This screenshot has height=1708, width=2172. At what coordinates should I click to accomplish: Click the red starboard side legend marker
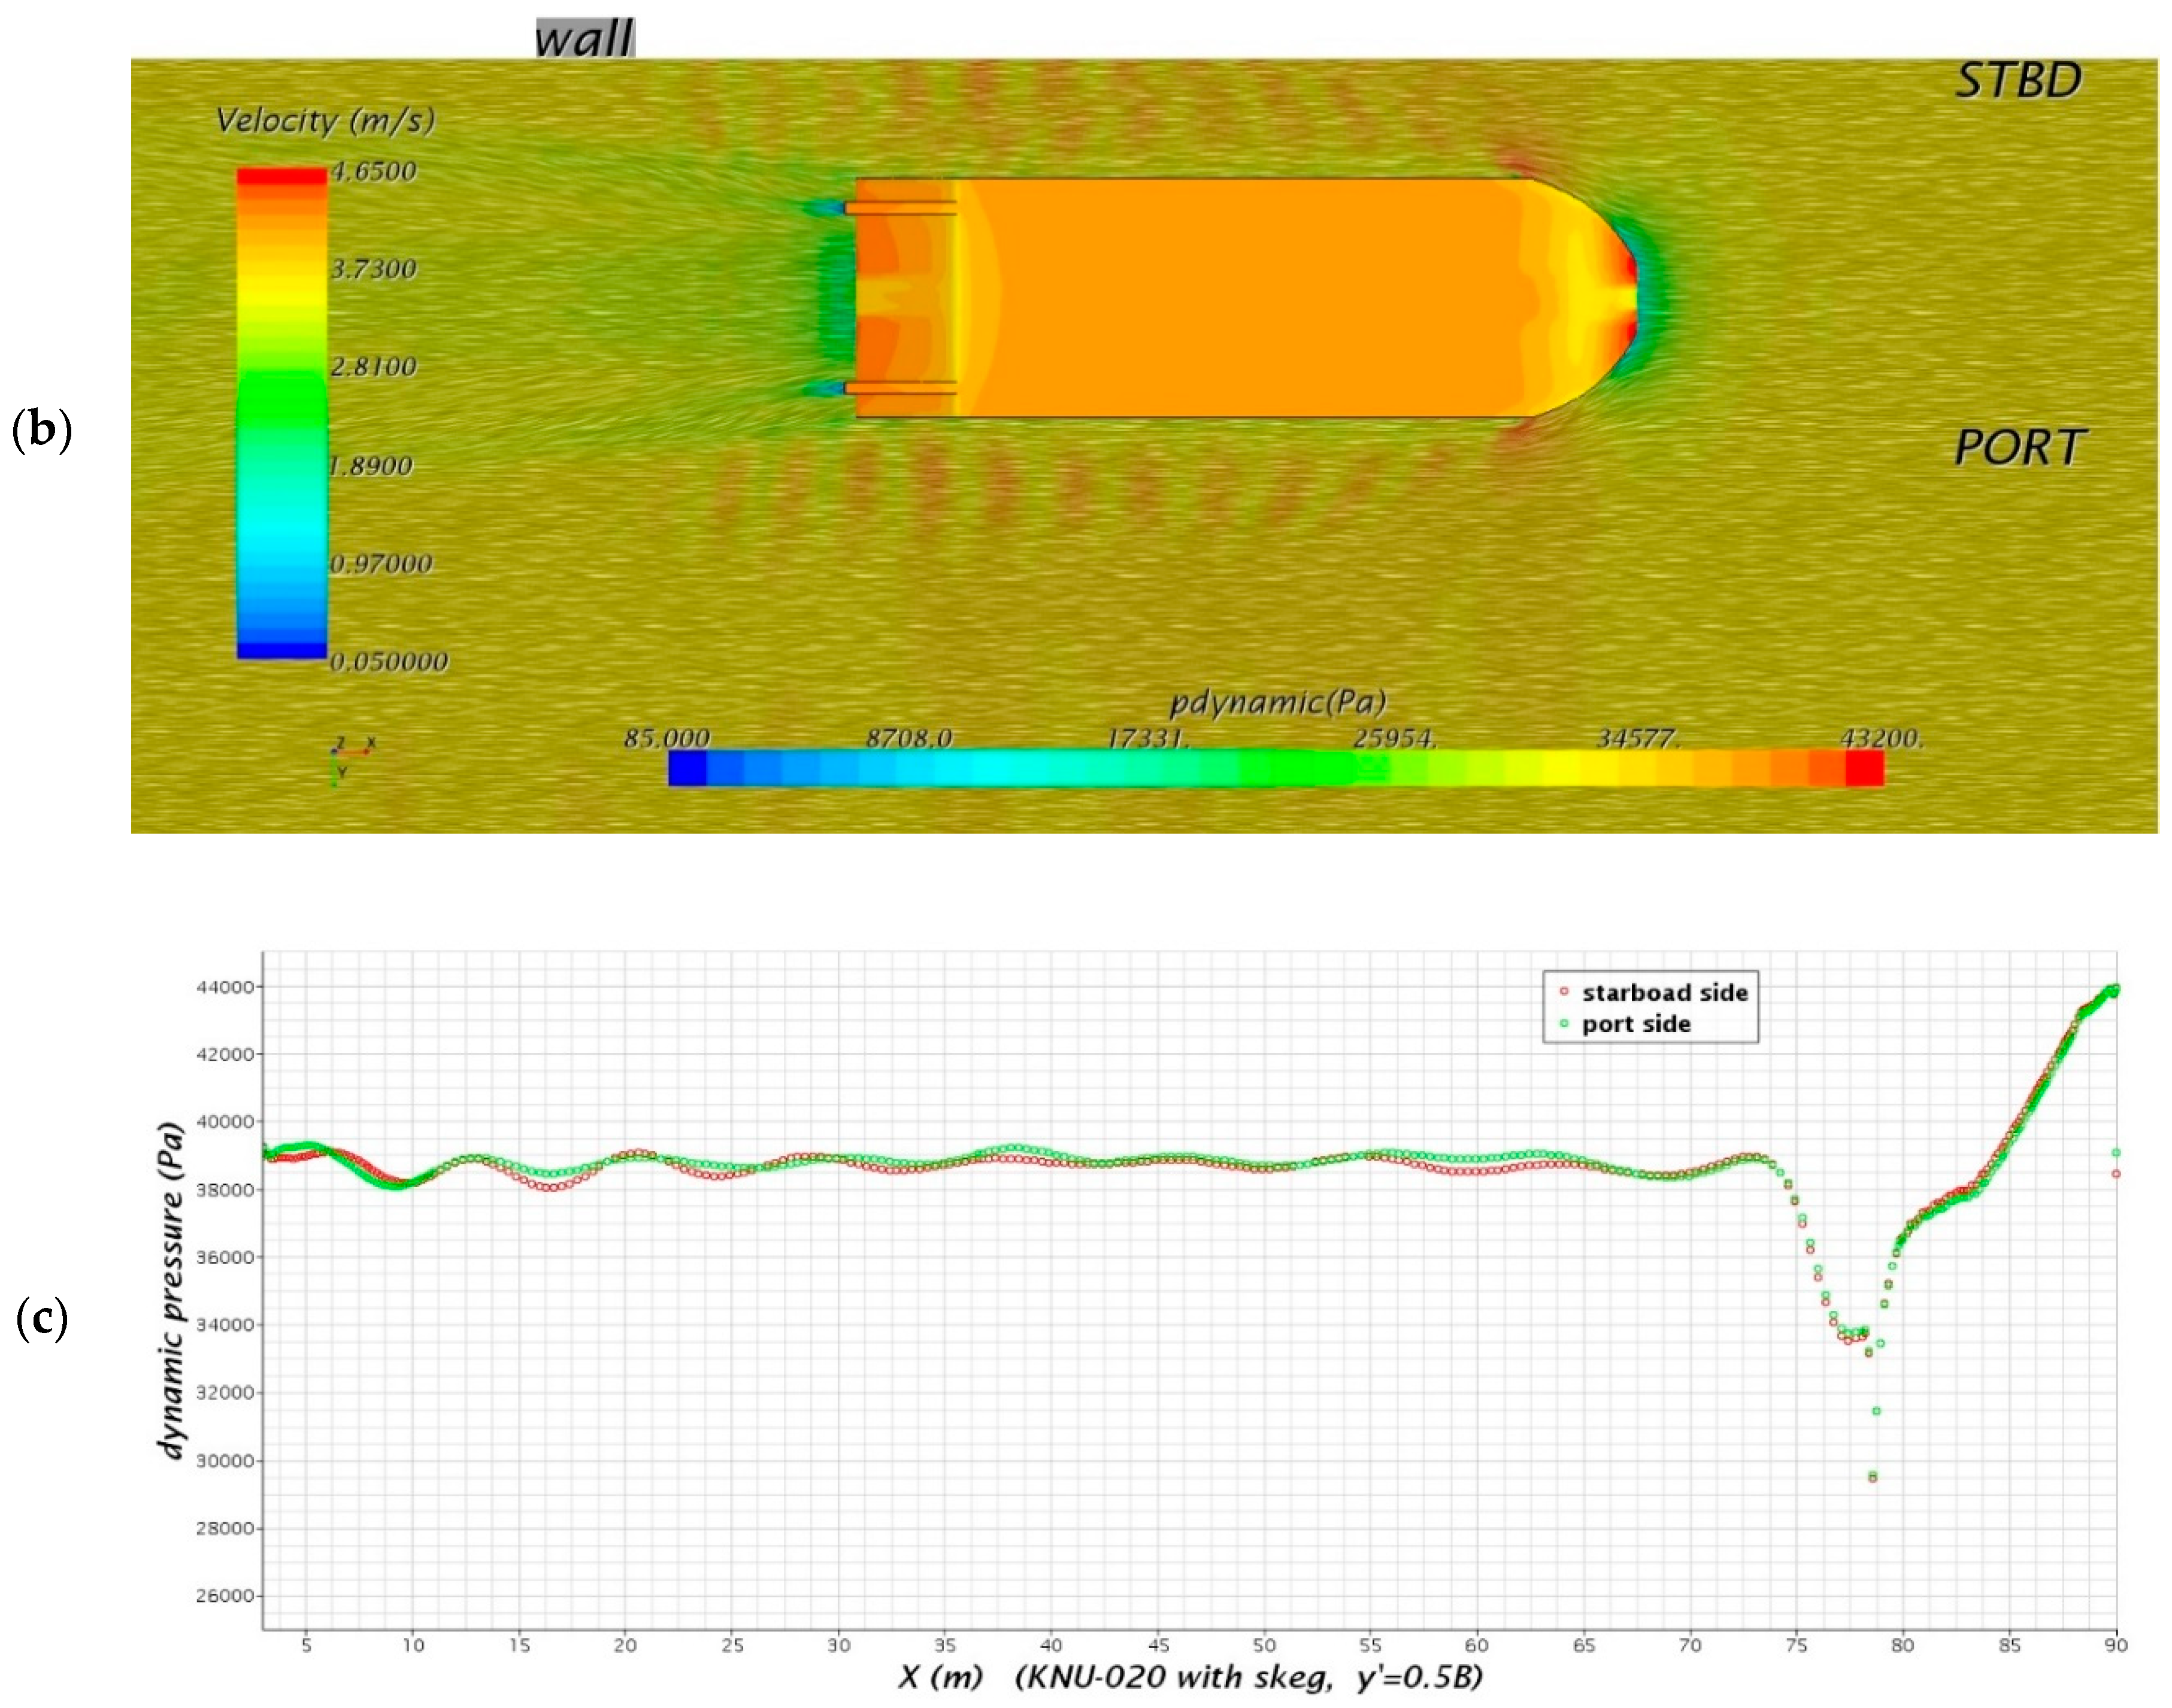1564,992
